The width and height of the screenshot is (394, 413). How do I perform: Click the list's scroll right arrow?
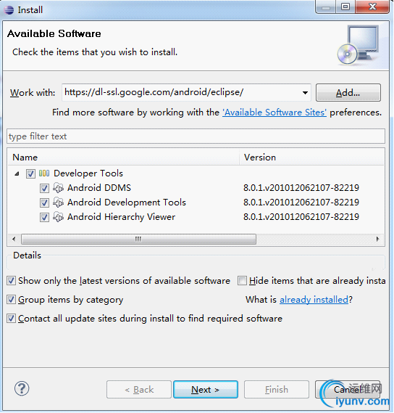[x=377, y=239]
